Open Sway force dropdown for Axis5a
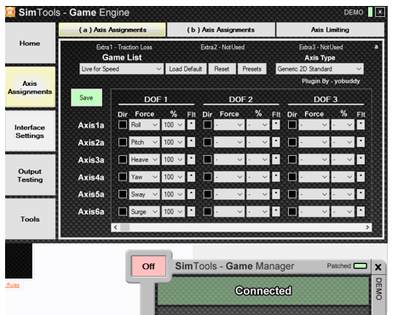The height and width of the screenshot is (315, 409). click(x=144, y=194)
